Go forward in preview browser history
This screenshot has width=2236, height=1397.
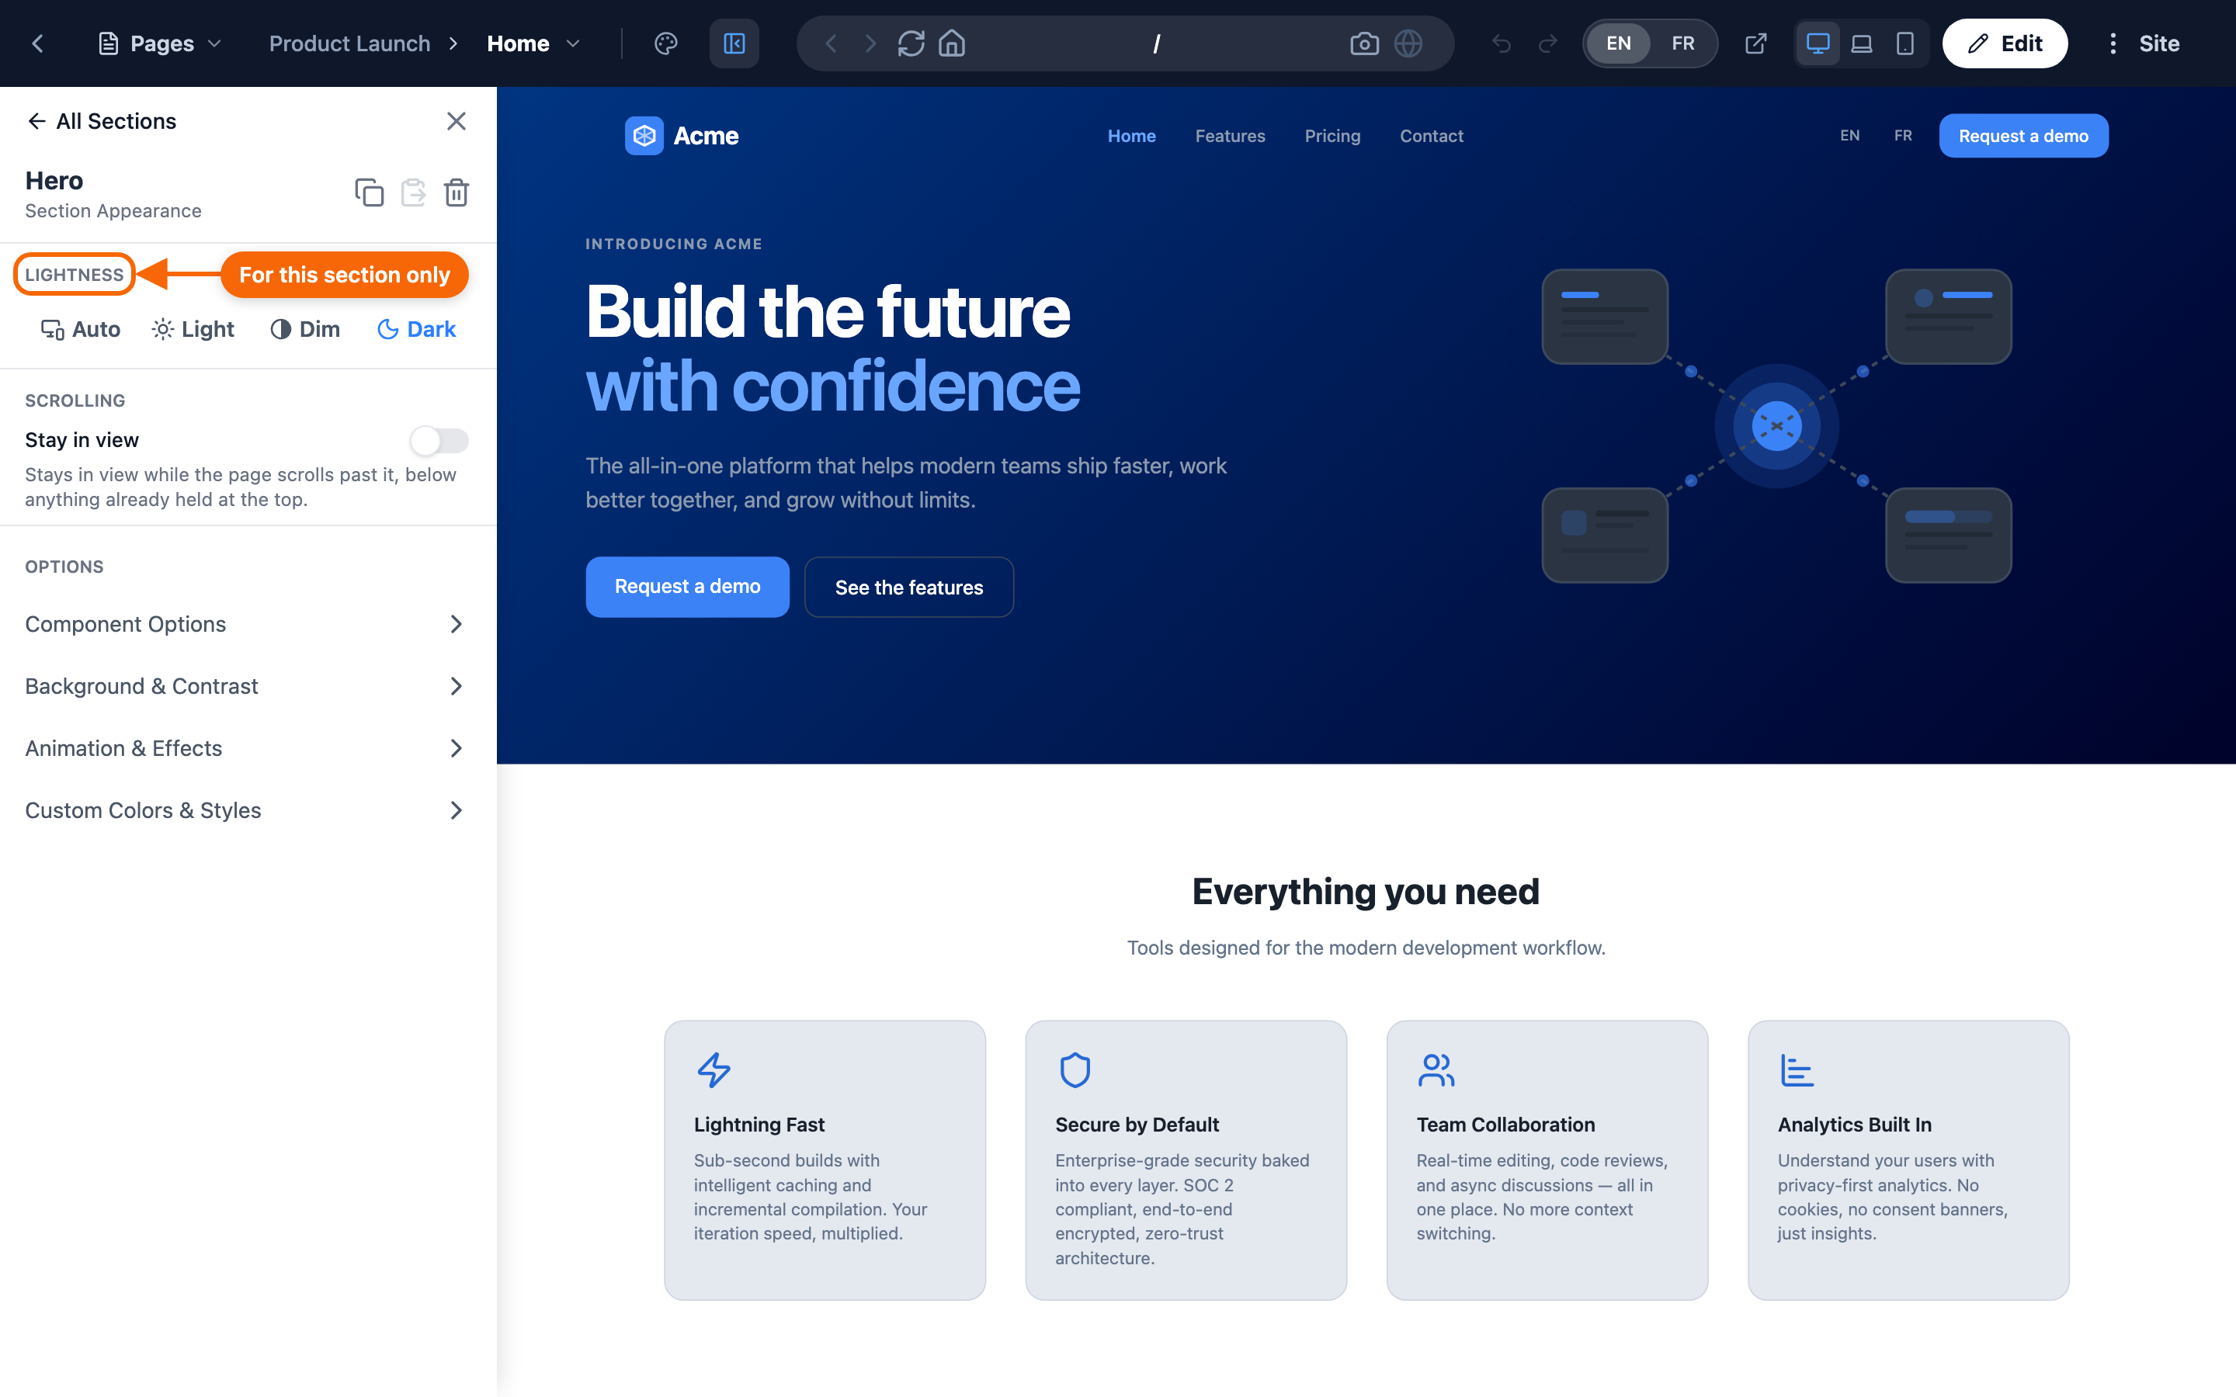pyautogui.click(x=870, y=43)
